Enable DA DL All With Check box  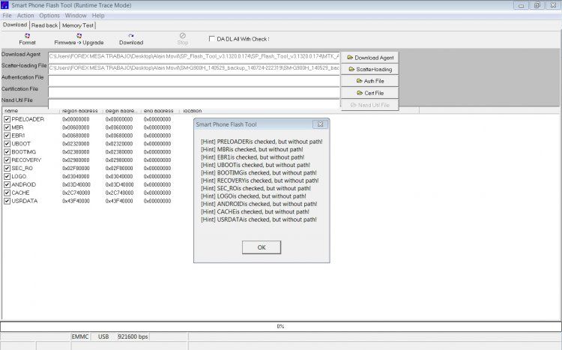tap(212, 38)
